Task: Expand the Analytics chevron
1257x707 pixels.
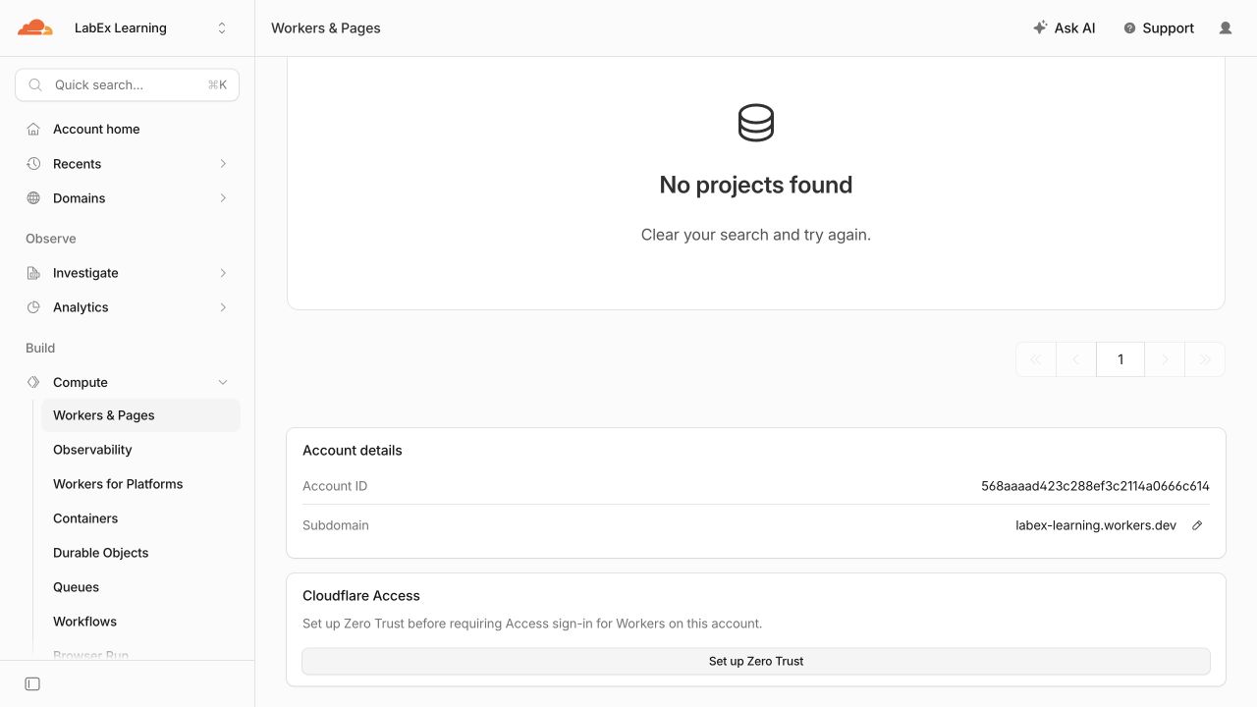Action: (x=223, y=307)
